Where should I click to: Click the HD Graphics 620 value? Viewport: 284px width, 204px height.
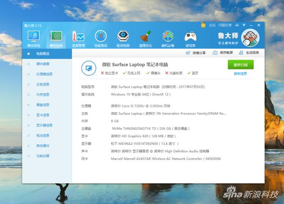click(143, 136)
